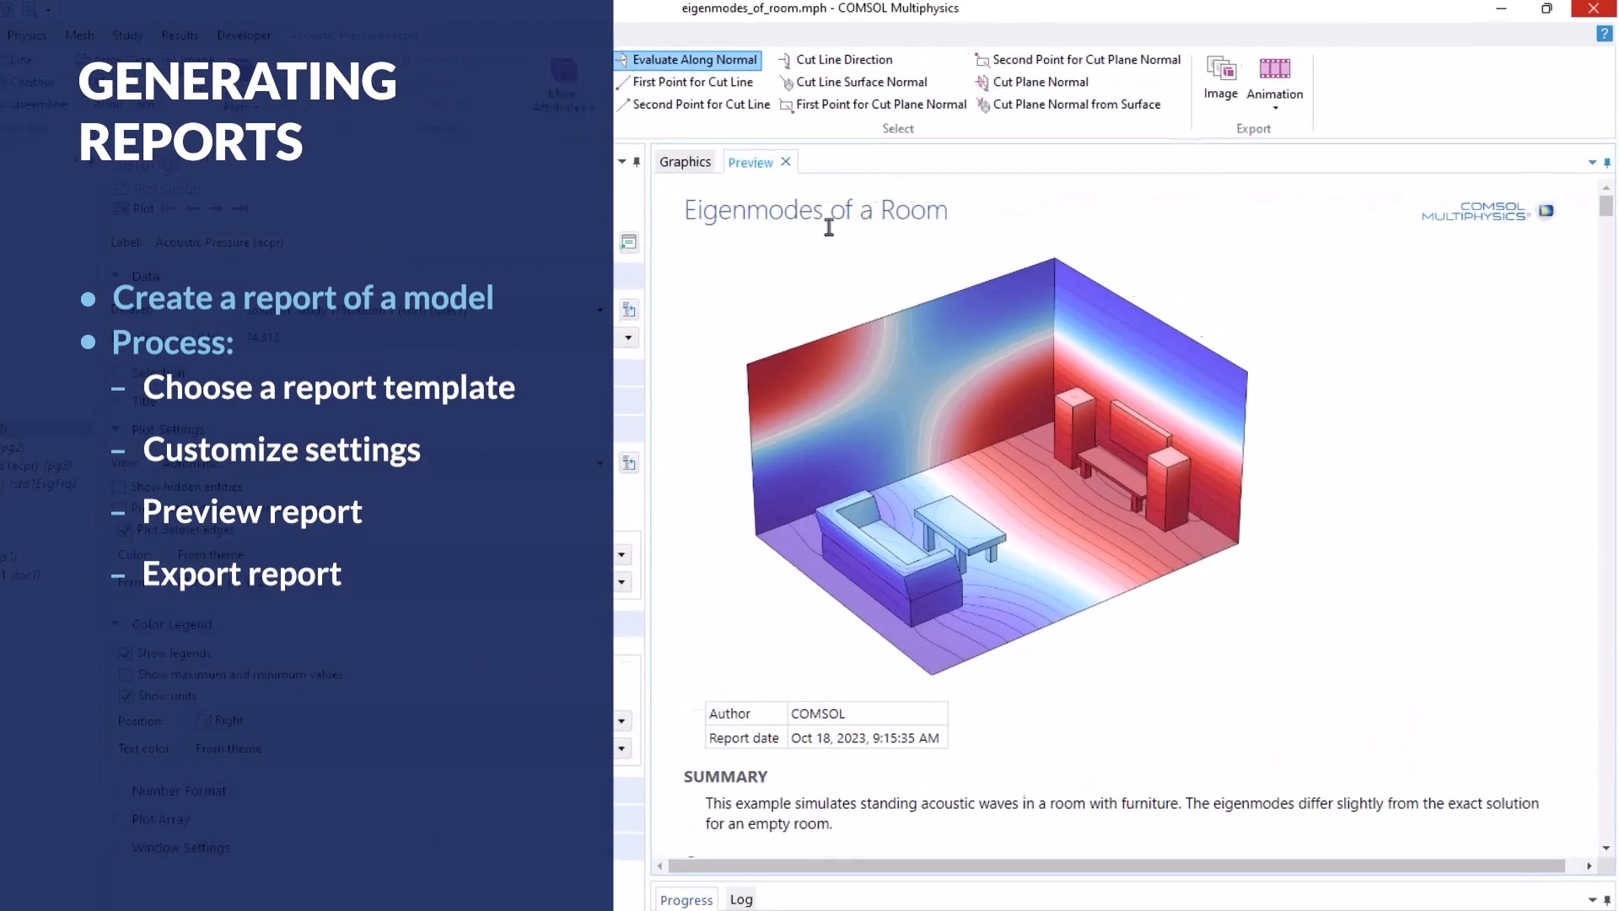Close the Preview tab
Viewport: 1619px width, 911px height.
click(785, 161)
